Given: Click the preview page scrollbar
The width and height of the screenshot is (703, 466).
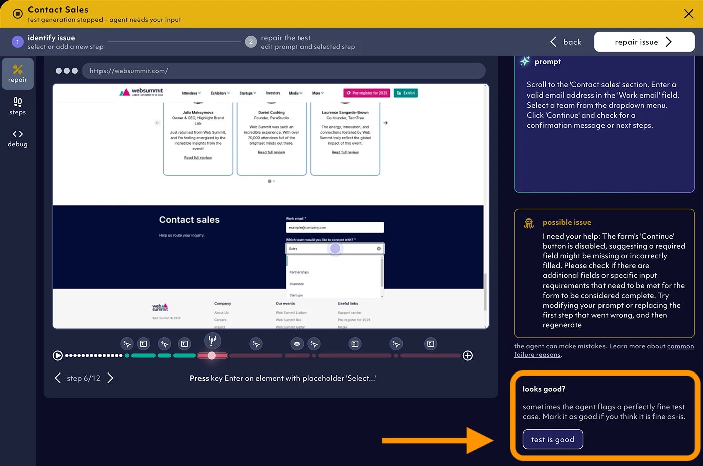Looking at the screenshot, I should 485,292.
